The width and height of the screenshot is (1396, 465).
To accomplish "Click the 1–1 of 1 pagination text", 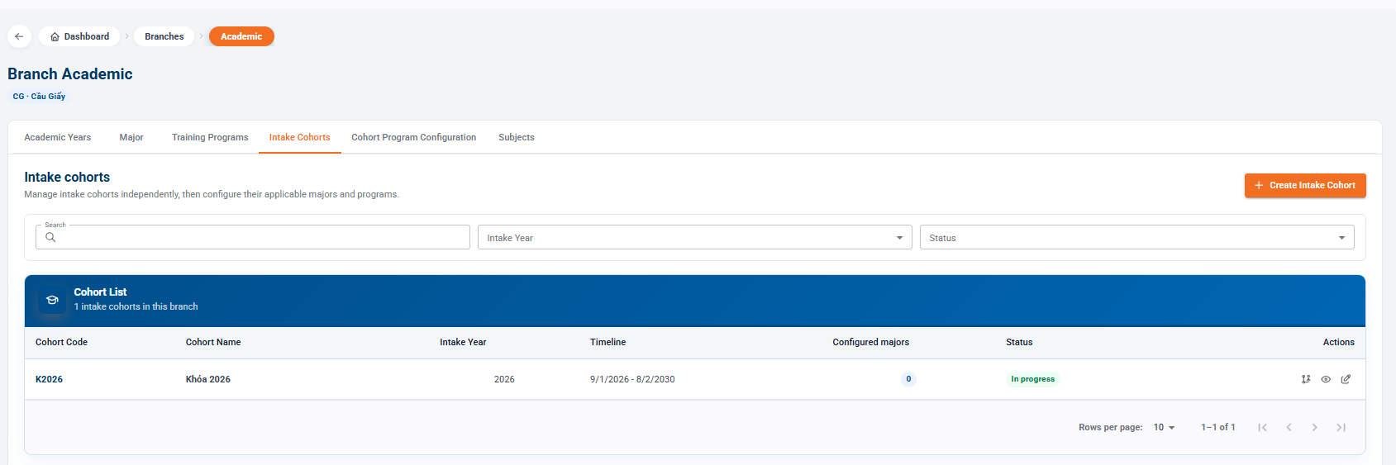I will tap(1217, 427).
